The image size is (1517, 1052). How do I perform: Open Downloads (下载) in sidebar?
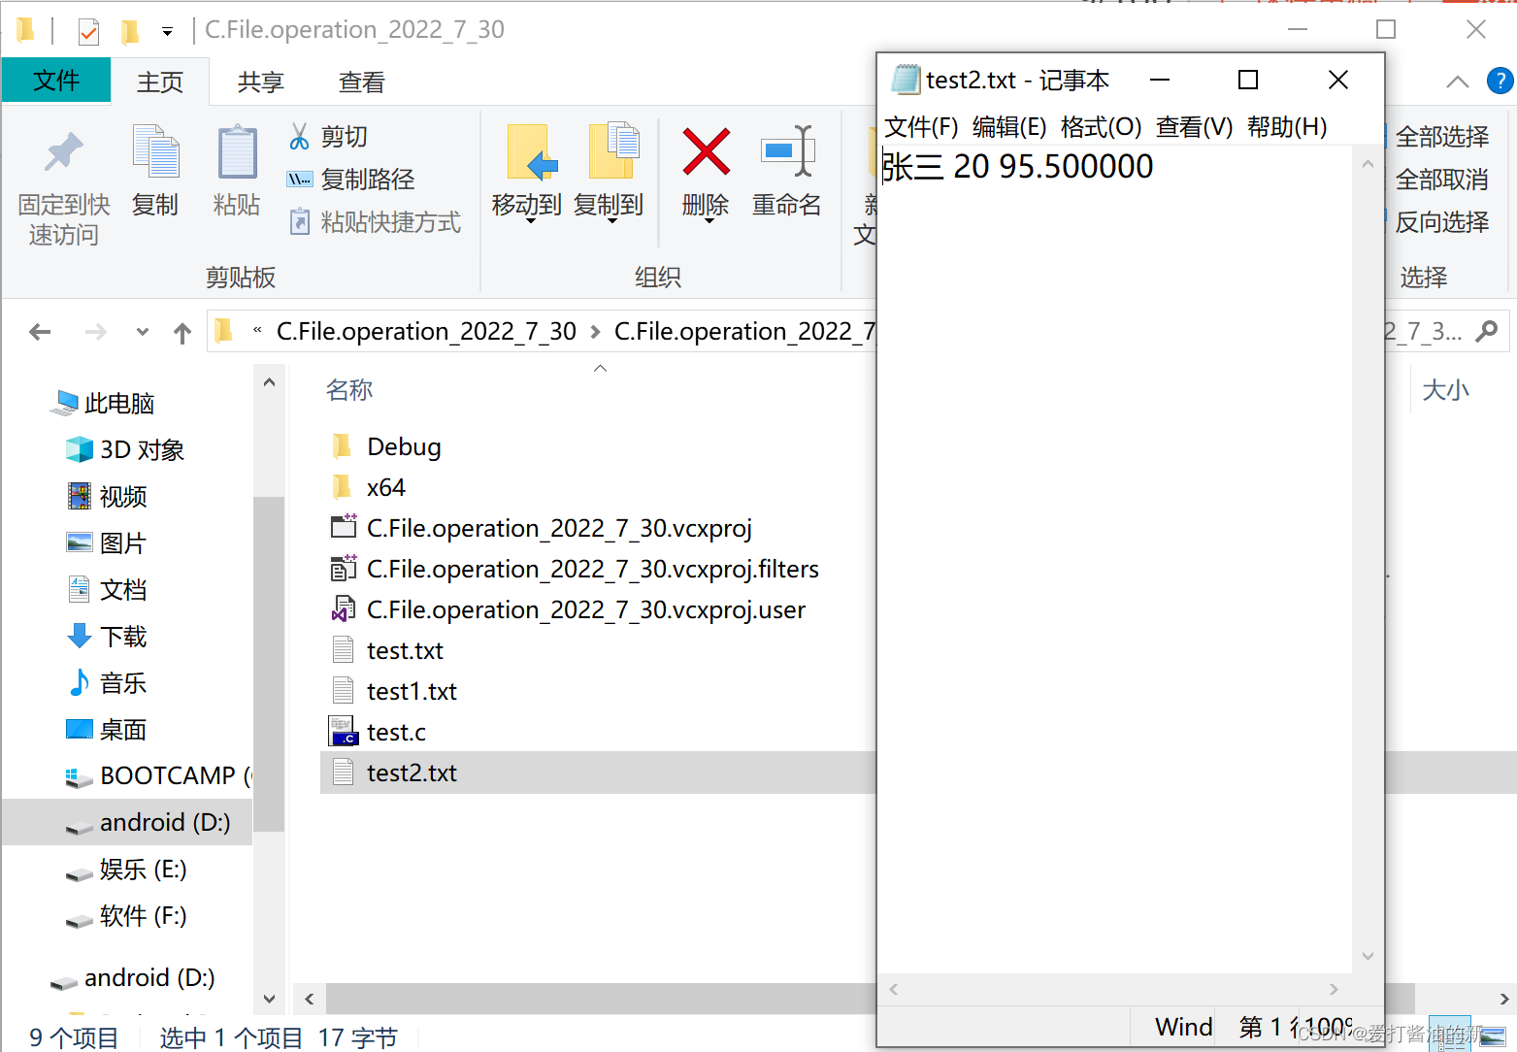coord(108,636)
